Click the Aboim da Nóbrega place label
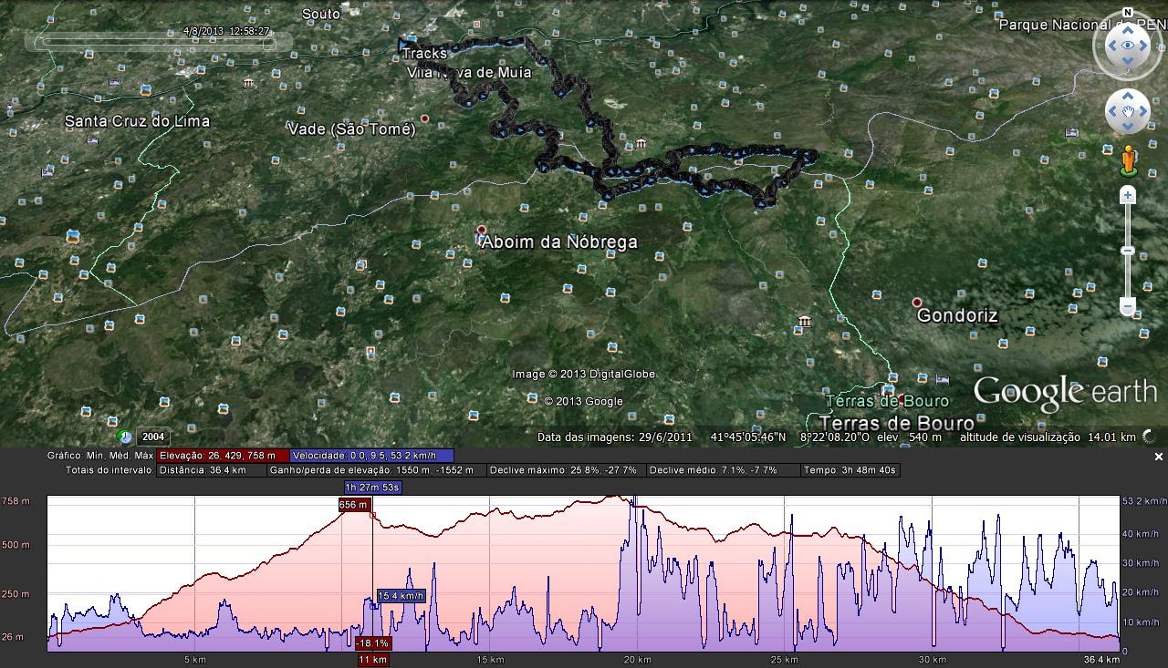1168x668 pixels. [558, 242]
